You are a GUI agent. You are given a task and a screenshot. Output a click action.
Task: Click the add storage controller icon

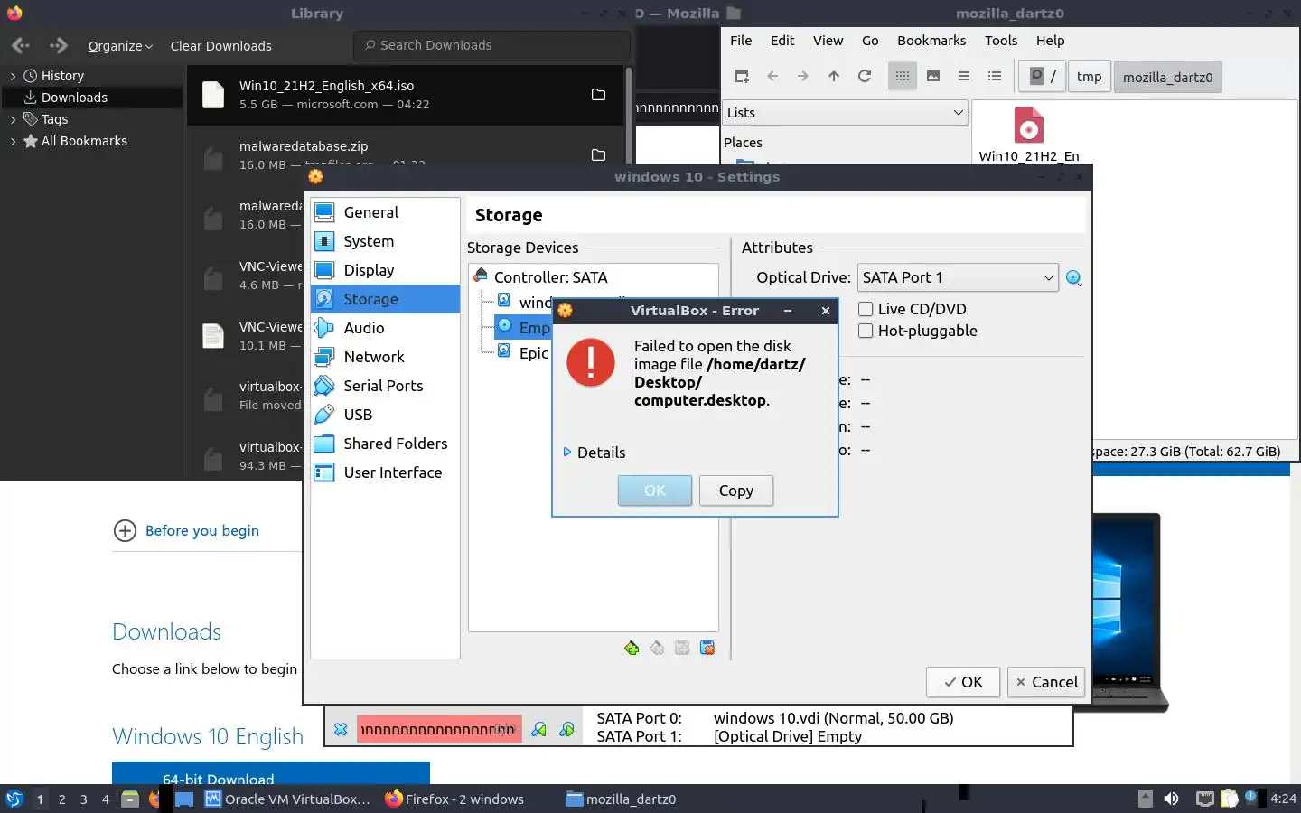(x=632, y=648)
